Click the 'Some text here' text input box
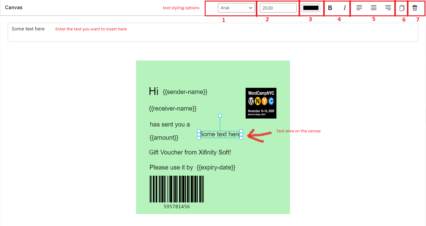Viewport: 426px width, 226px height. (x=213, y=32)
